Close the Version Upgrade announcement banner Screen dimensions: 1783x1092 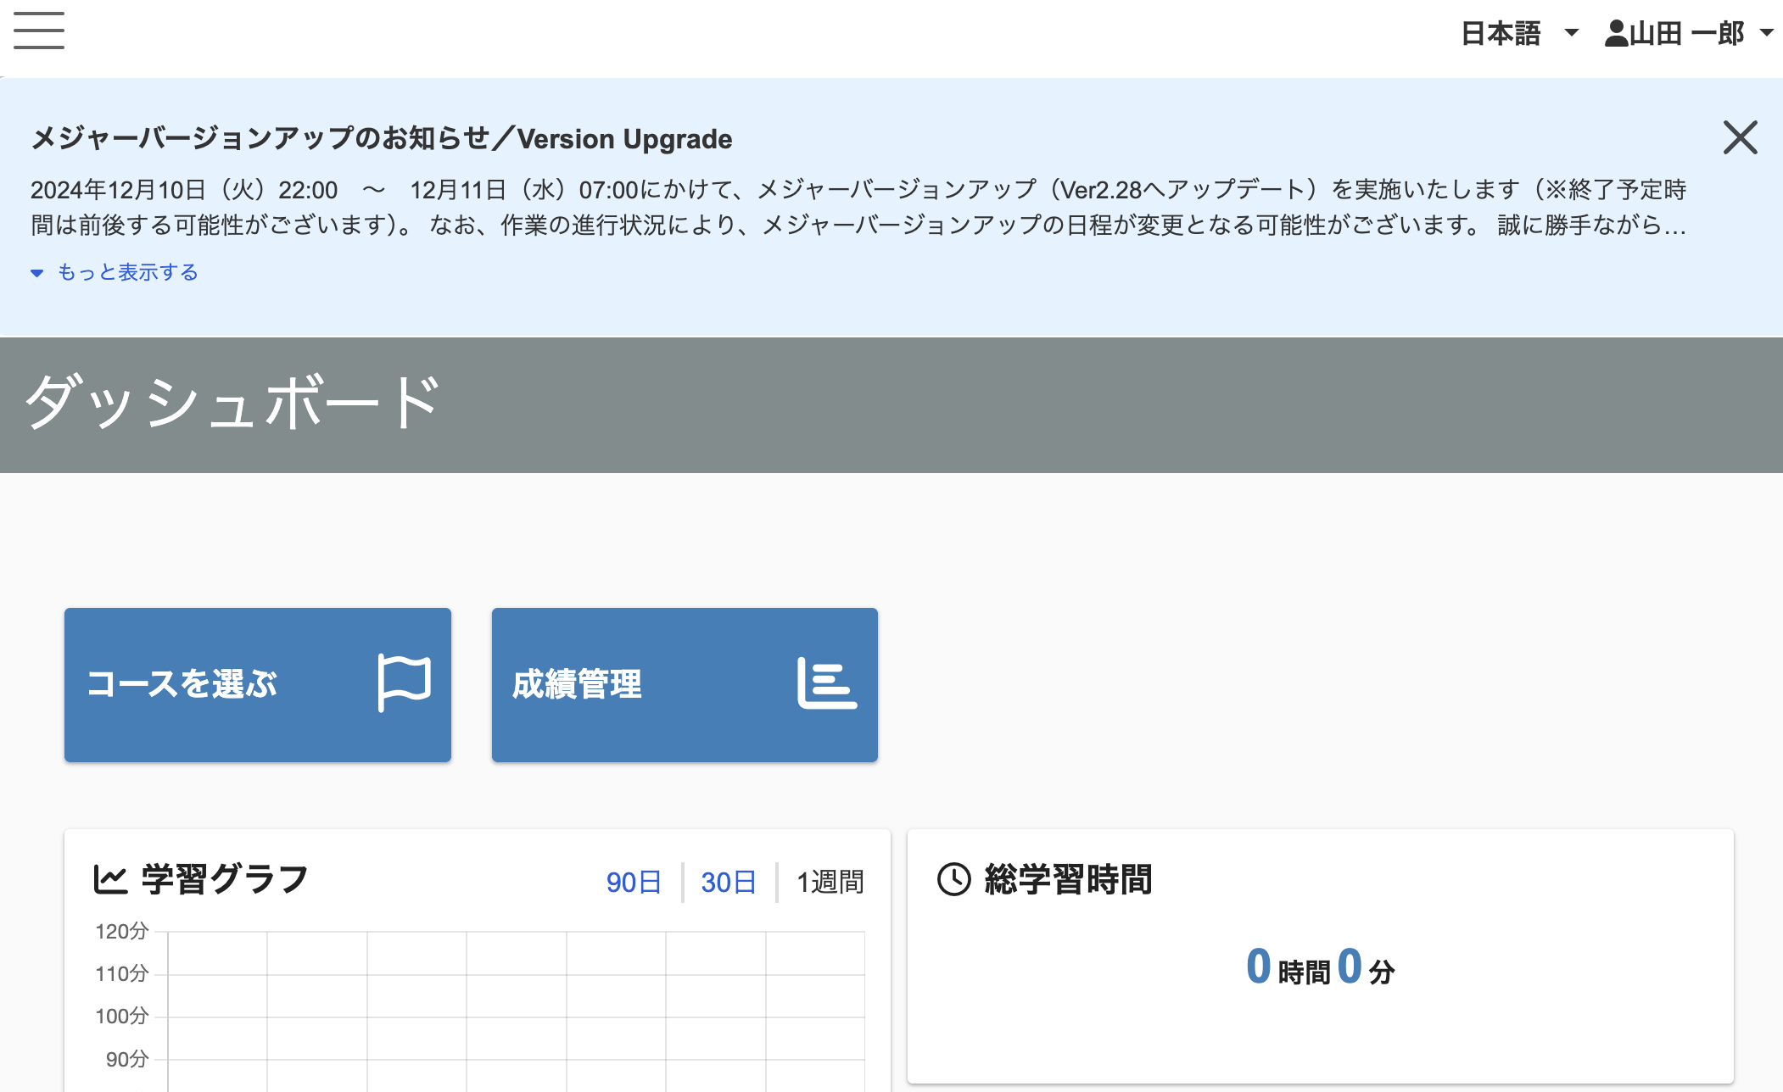tap(1740, 137)
